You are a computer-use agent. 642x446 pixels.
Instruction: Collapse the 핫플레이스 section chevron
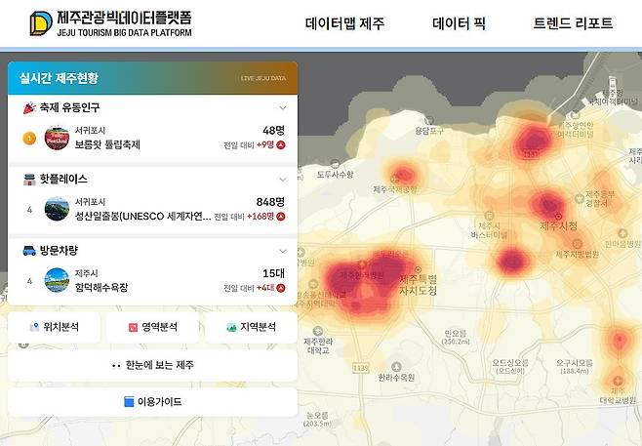pos(283,180)
